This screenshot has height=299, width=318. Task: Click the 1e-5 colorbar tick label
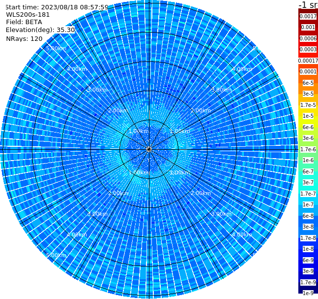[308, 116]
